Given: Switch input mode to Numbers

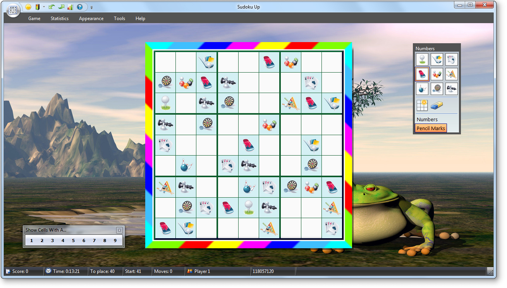Looking at the screenshot, I should click(x=426, y=119).
